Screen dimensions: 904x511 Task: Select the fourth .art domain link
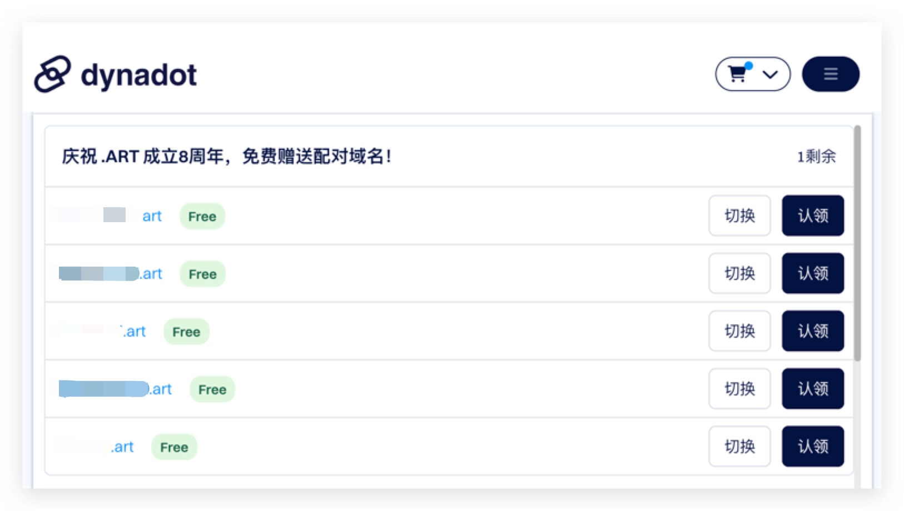point(116,389)
